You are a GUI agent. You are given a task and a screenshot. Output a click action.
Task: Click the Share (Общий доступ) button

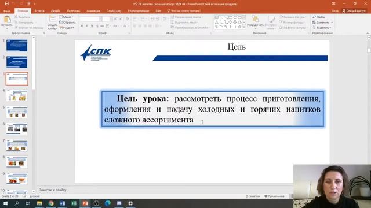pos(354,11)
